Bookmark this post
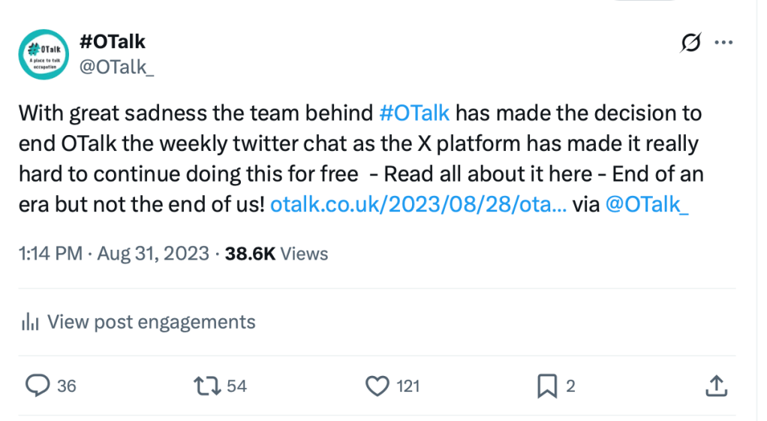 click(x=546, y=386)
